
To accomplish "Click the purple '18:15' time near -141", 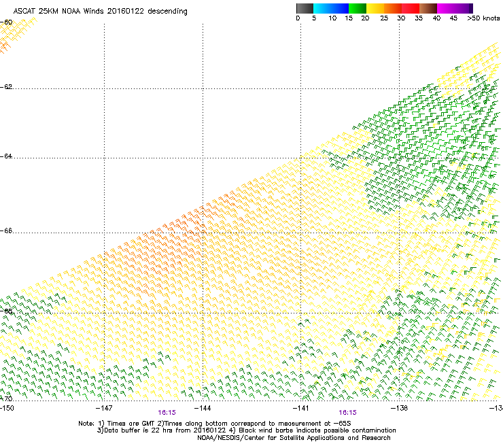I will click(348, 413).
